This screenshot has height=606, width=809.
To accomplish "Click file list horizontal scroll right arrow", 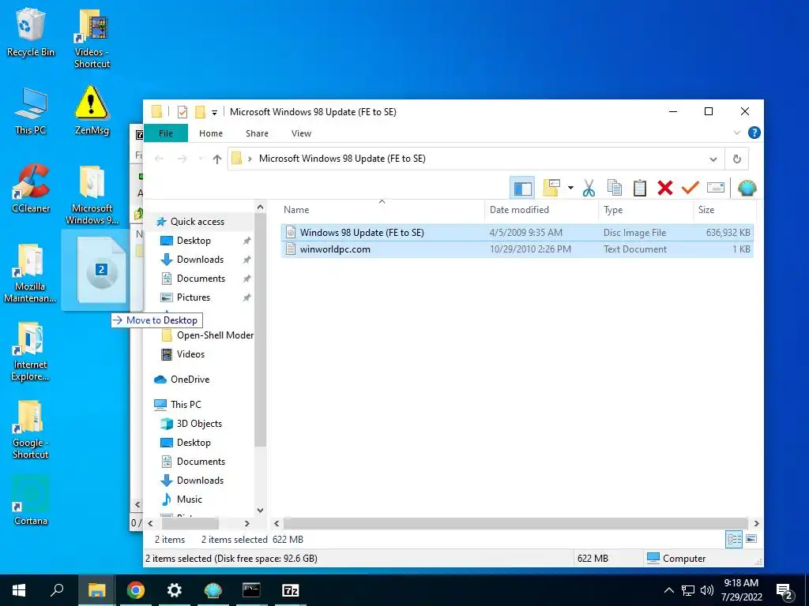I will click(756, 524).
